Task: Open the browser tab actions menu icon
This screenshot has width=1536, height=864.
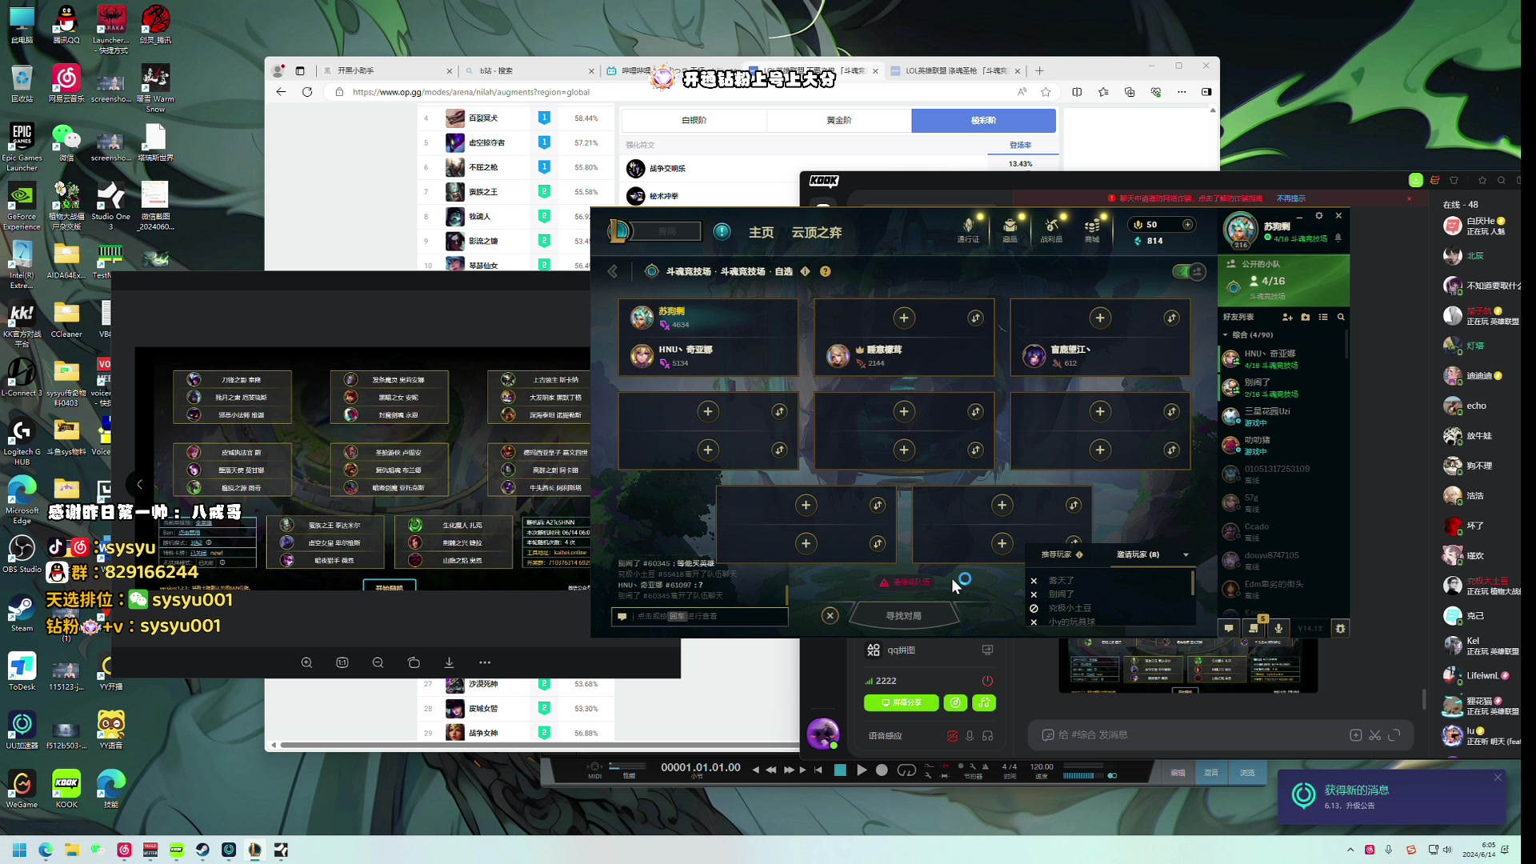Action: click(x=300, y=70)
